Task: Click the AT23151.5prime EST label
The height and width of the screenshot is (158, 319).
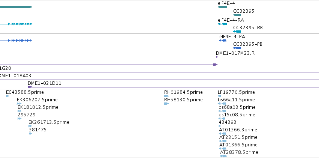Action: [x=238, y=137]
